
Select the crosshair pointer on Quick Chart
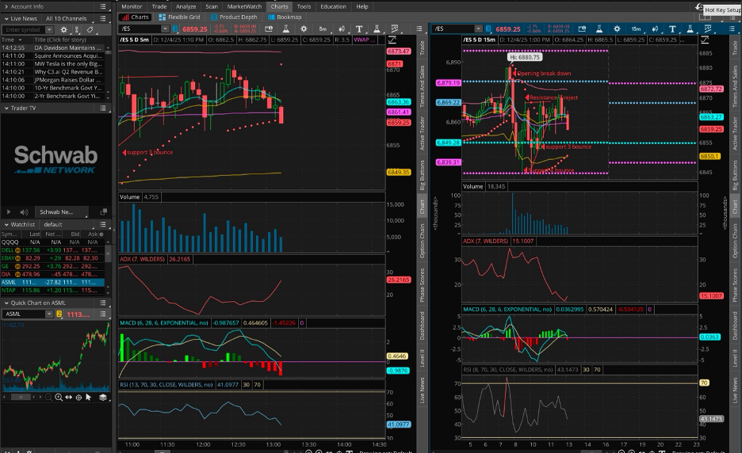[x=78, y=398]
